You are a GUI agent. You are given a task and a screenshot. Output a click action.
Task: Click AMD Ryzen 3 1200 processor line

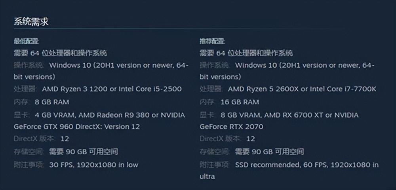point(98,89)
